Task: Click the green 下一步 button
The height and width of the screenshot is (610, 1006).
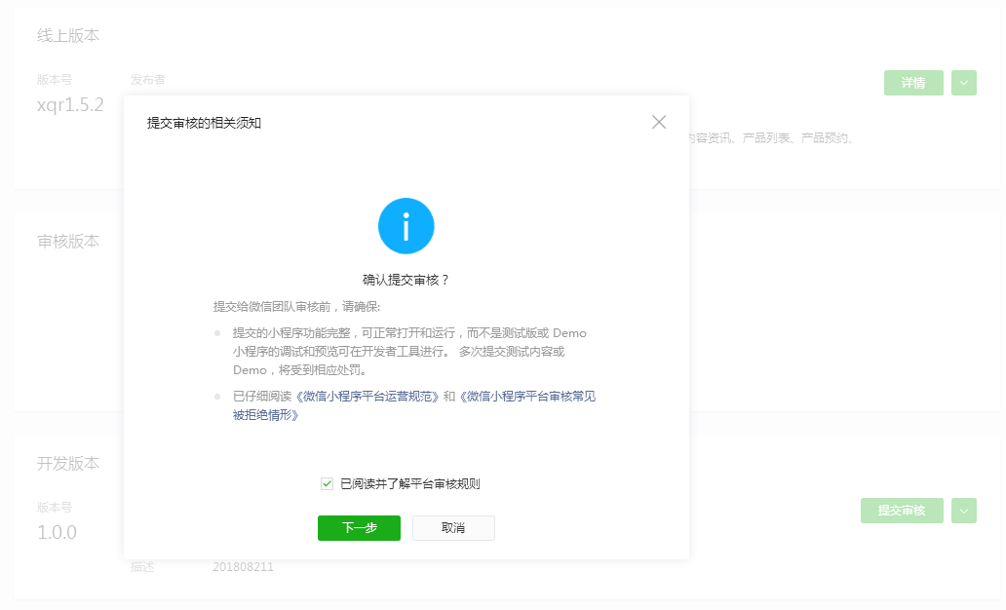Action: [360, 528]
